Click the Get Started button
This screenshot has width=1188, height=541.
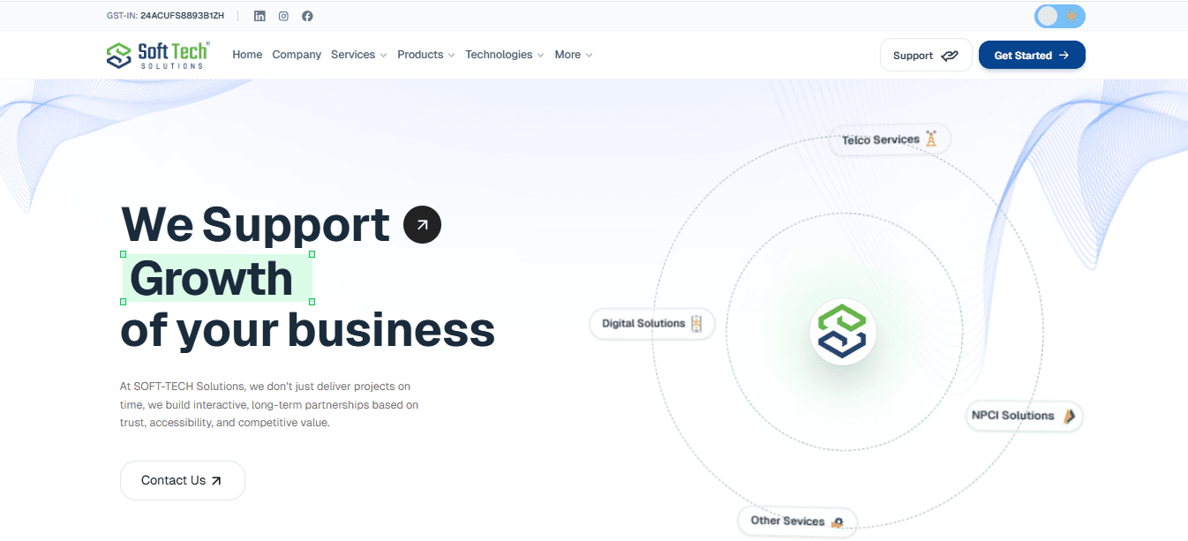pyautogui.click(x=1032, y=55)
